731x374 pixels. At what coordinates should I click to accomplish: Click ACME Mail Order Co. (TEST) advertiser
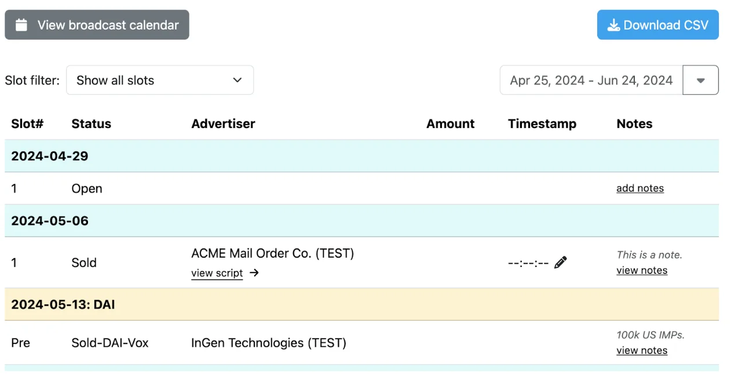pyautogui.click(x=272, y=254)
